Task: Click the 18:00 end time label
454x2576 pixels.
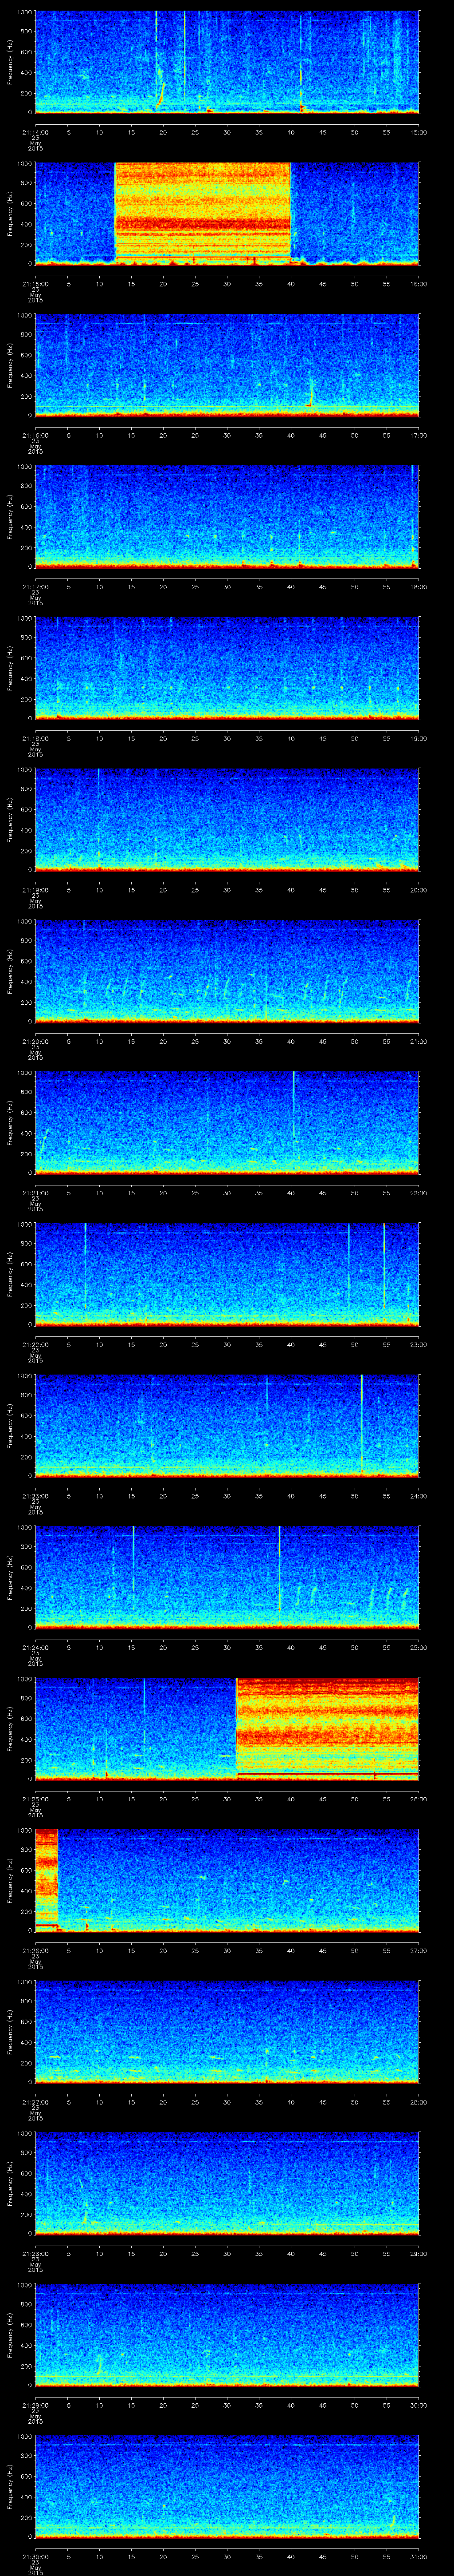Action: click(418, 587)
